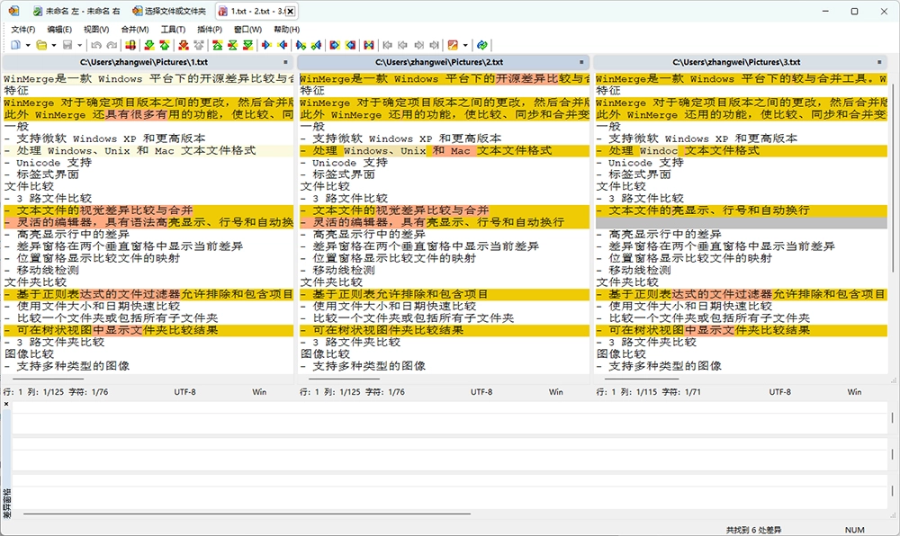Click the 2.txt file path header

[440, 62]
